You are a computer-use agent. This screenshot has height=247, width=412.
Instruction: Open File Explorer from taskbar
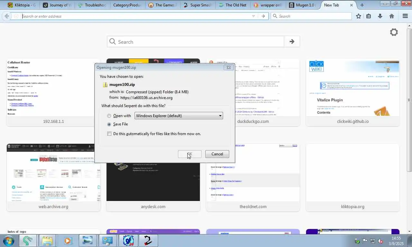pyautogui.click(x=47, y=241)
